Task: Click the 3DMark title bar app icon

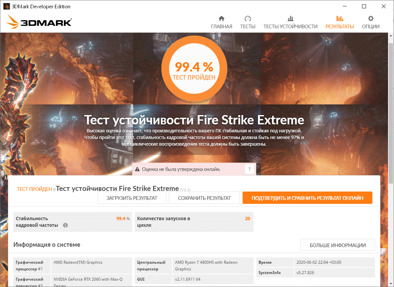Action: click(6, 7)
